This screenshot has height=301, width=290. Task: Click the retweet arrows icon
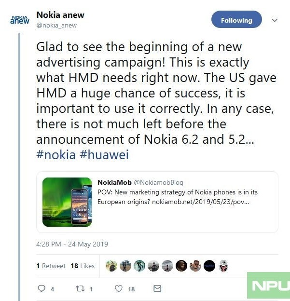coord(80,288)
